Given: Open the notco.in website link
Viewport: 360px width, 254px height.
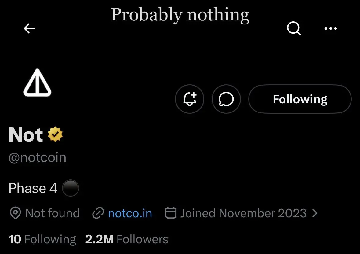Looking at the screenshot, I should pos(130,213).
